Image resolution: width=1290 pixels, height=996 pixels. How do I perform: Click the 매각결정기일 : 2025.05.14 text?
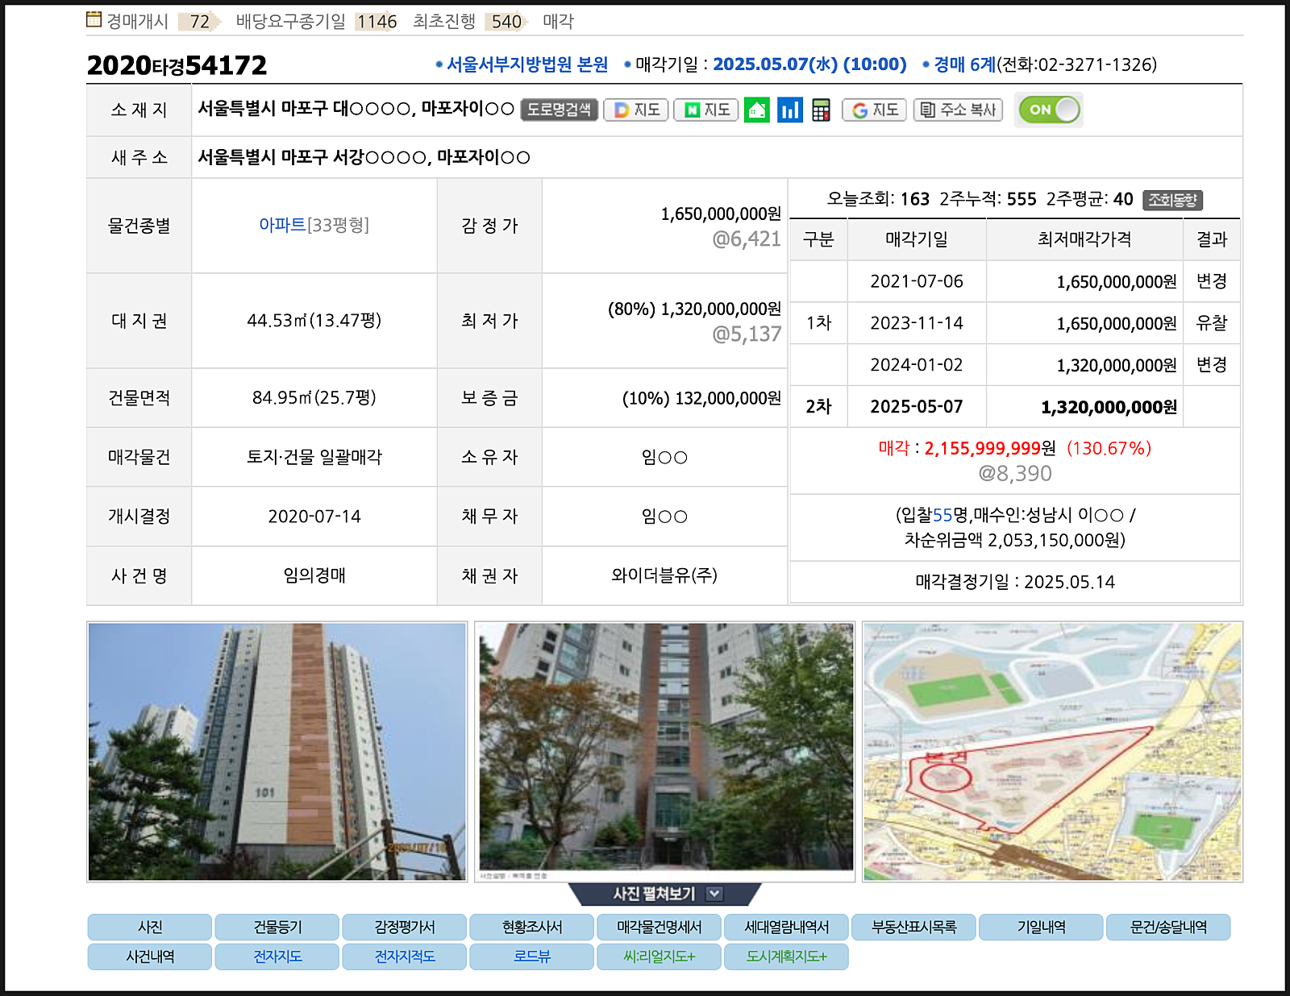pyautogui.click(x=1015, y=582)
